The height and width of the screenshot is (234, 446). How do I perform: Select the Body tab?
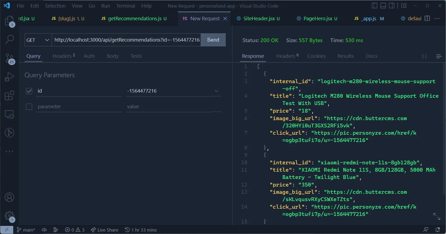point(113,56)
